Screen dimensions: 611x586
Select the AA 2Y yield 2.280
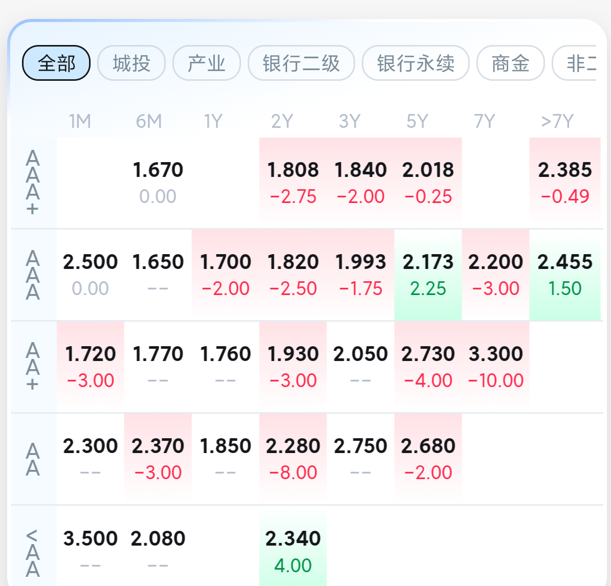pos(293,459)
